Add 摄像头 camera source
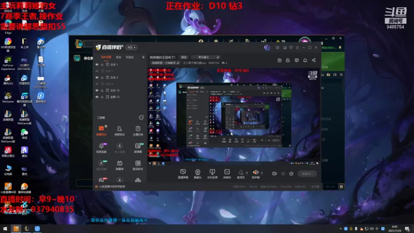414x233 pixels. [x=198, y=174]
